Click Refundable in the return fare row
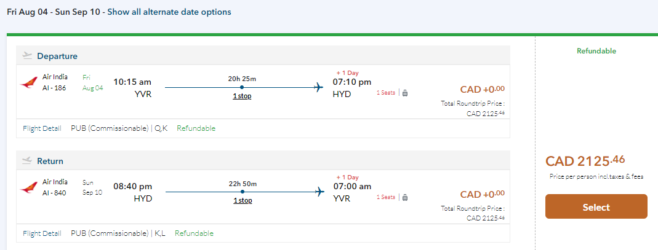This screenshot has height=250, width=658. point(194,233)
